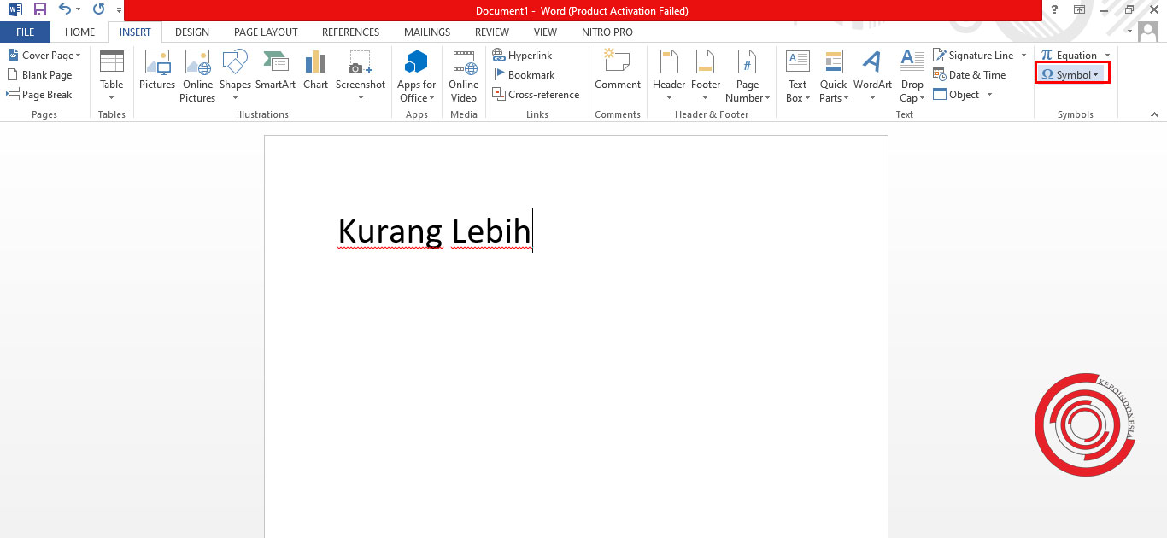Open Ribbon Display Options
This screenshot has height=538, width=1167.
pyautogui.click(x=1080, y=9)
